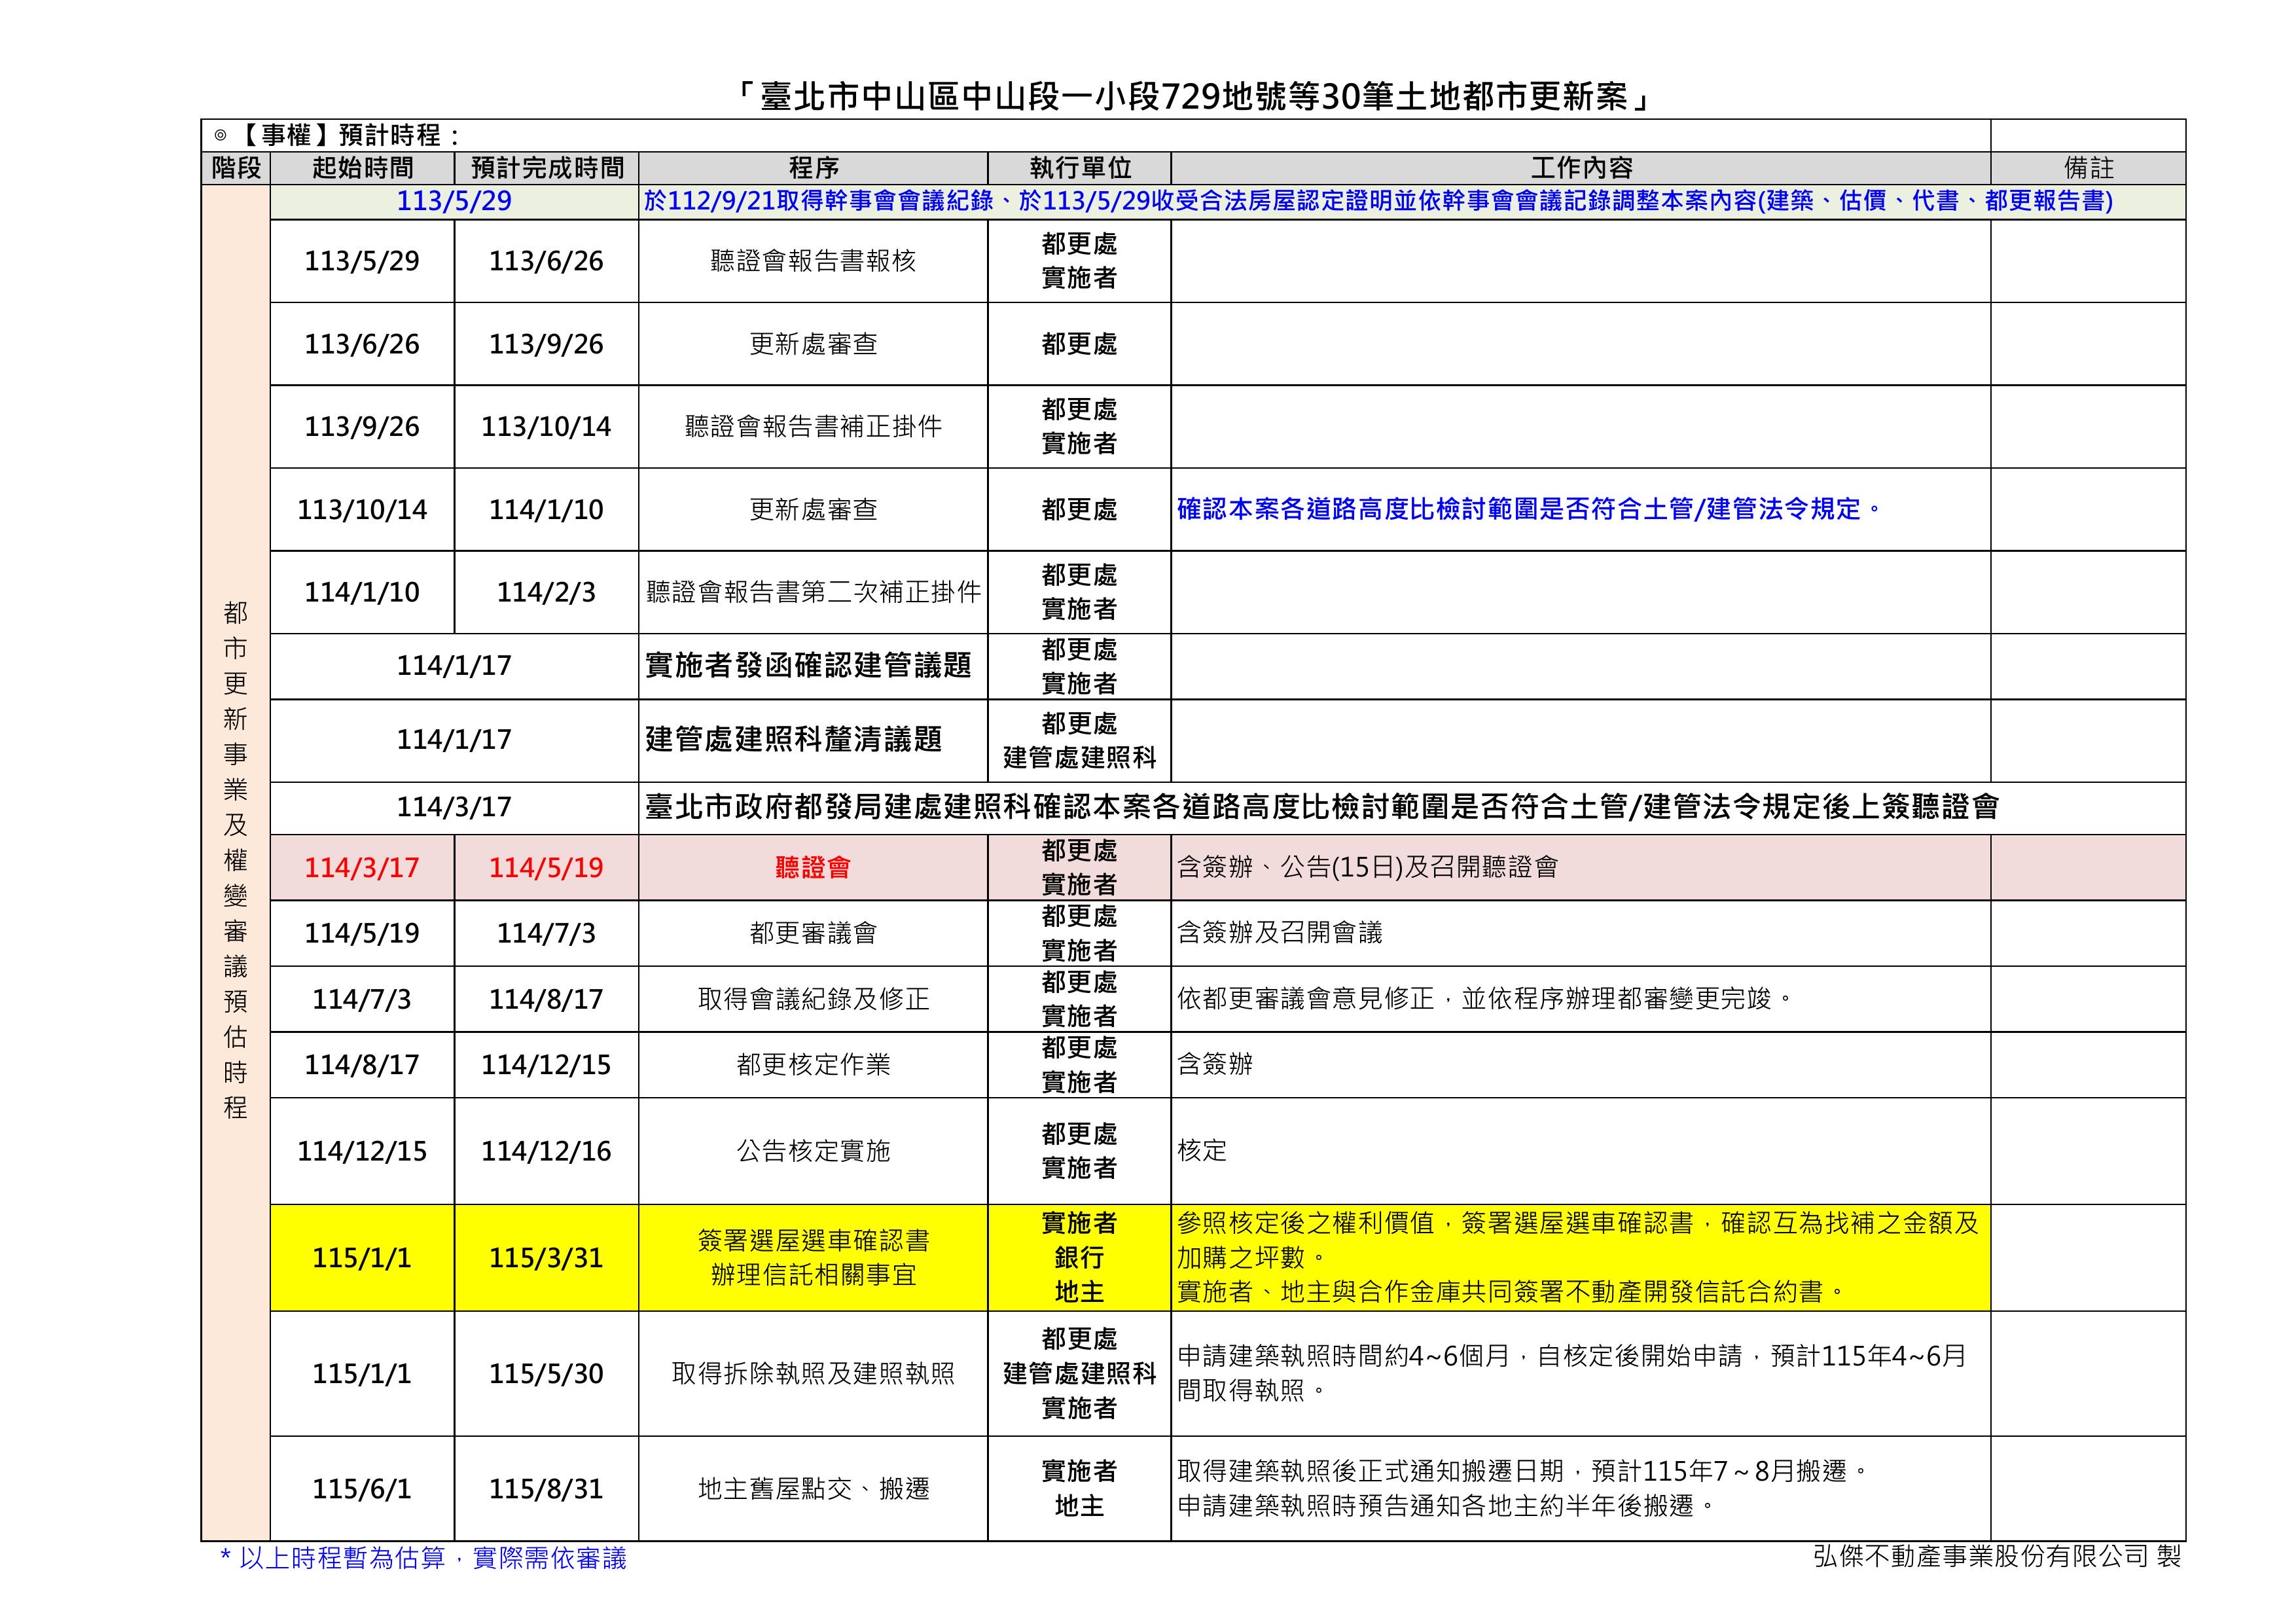Select the start date 113/10/14 cell
Screen dimensions: 2296x1624
362,510
